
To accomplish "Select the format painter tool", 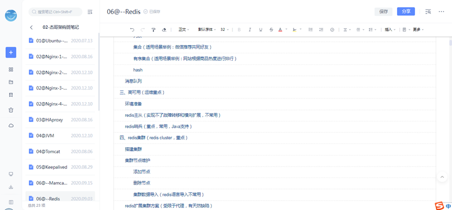I will 153,30.
